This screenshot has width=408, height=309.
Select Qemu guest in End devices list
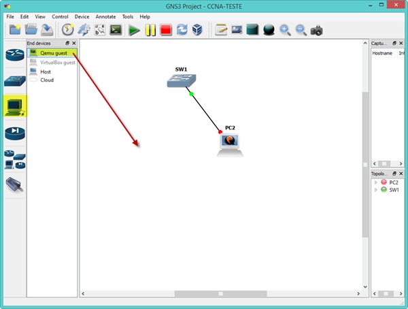52,53
